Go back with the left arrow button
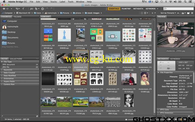 click(x=4, y=9)
